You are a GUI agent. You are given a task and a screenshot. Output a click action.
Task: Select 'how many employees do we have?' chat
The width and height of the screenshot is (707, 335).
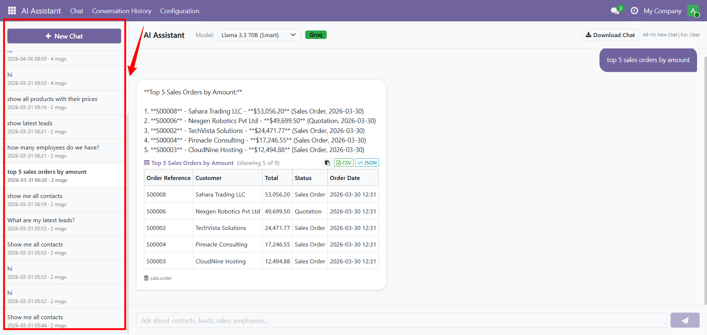(x=64, y=151)
